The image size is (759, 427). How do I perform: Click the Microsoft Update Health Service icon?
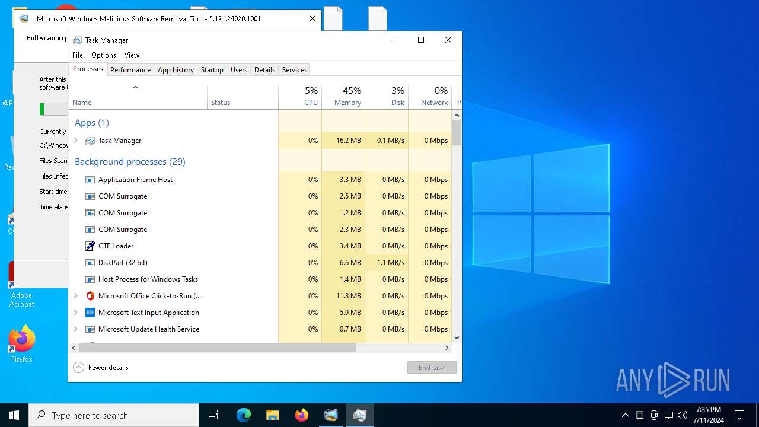[90, 329]
